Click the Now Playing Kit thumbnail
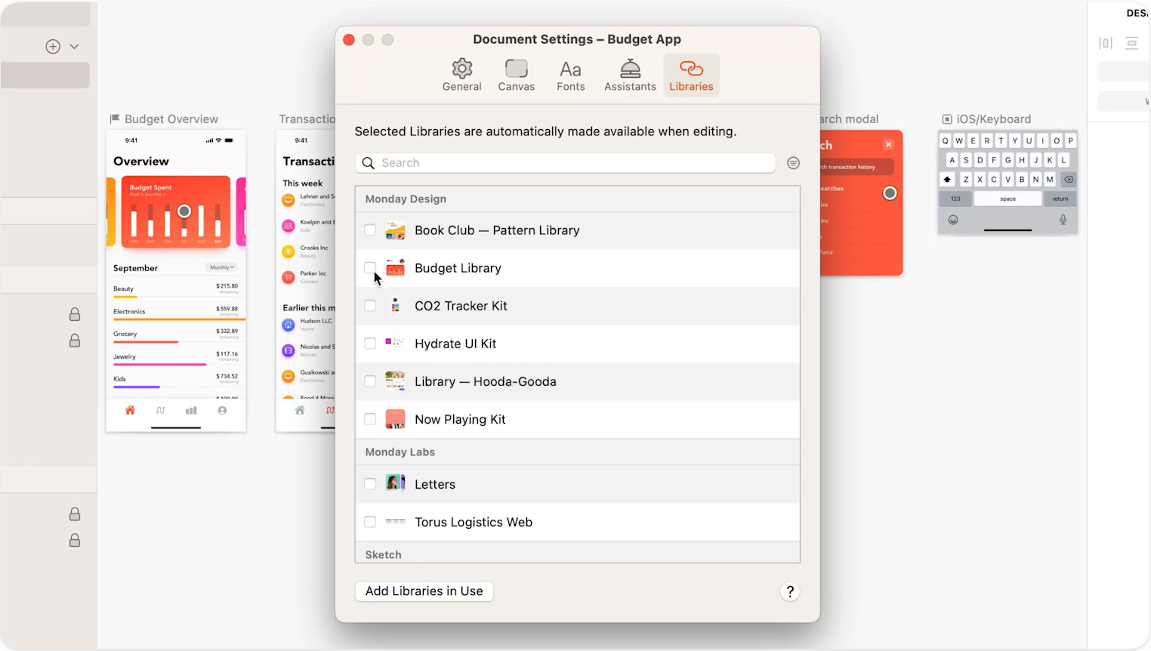Image resolution: width=1151 pixels, height=651 pixels. (395, 419)
